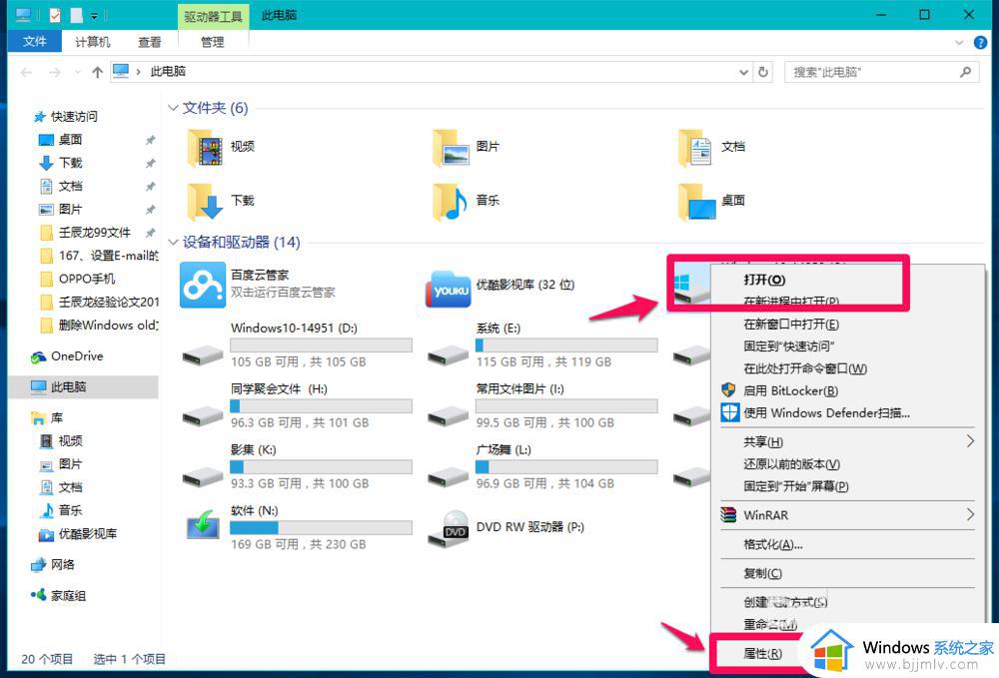Screen dimensions: 999x678
Task: Open the 音乐 folder icon
Action: click(450, 201)
